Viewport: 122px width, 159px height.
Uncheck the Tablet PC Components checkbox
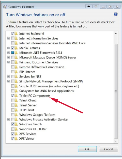pyautogui.click(x=13, y=96)
